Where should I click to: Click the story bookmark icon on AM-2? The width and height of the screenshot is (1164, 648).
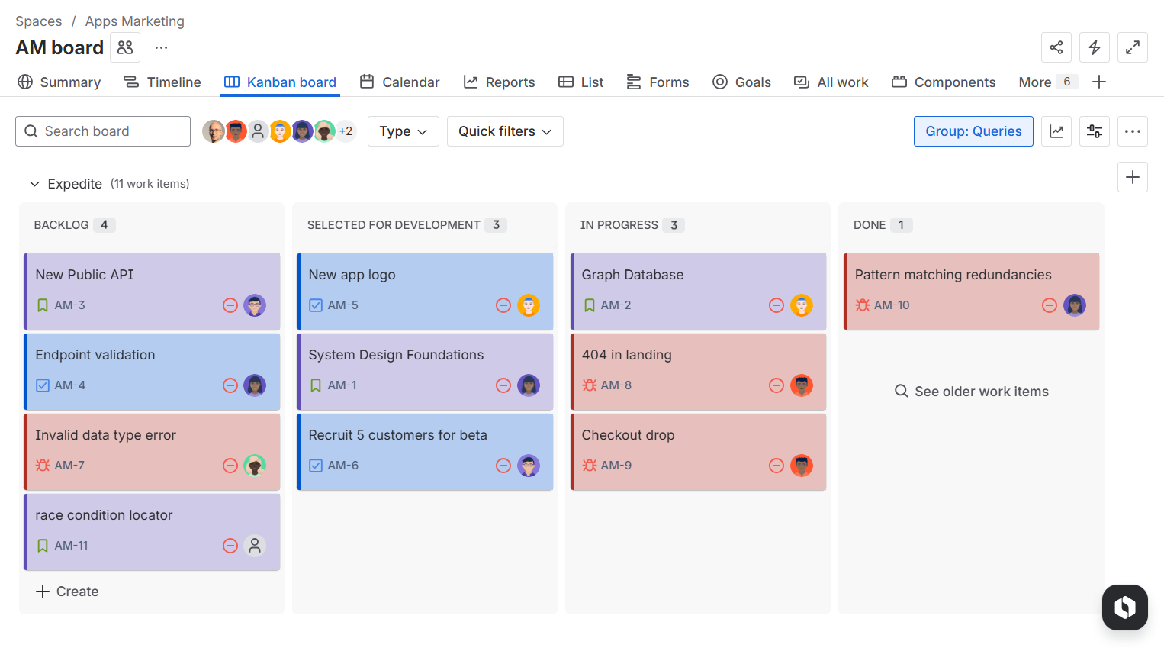590,305
